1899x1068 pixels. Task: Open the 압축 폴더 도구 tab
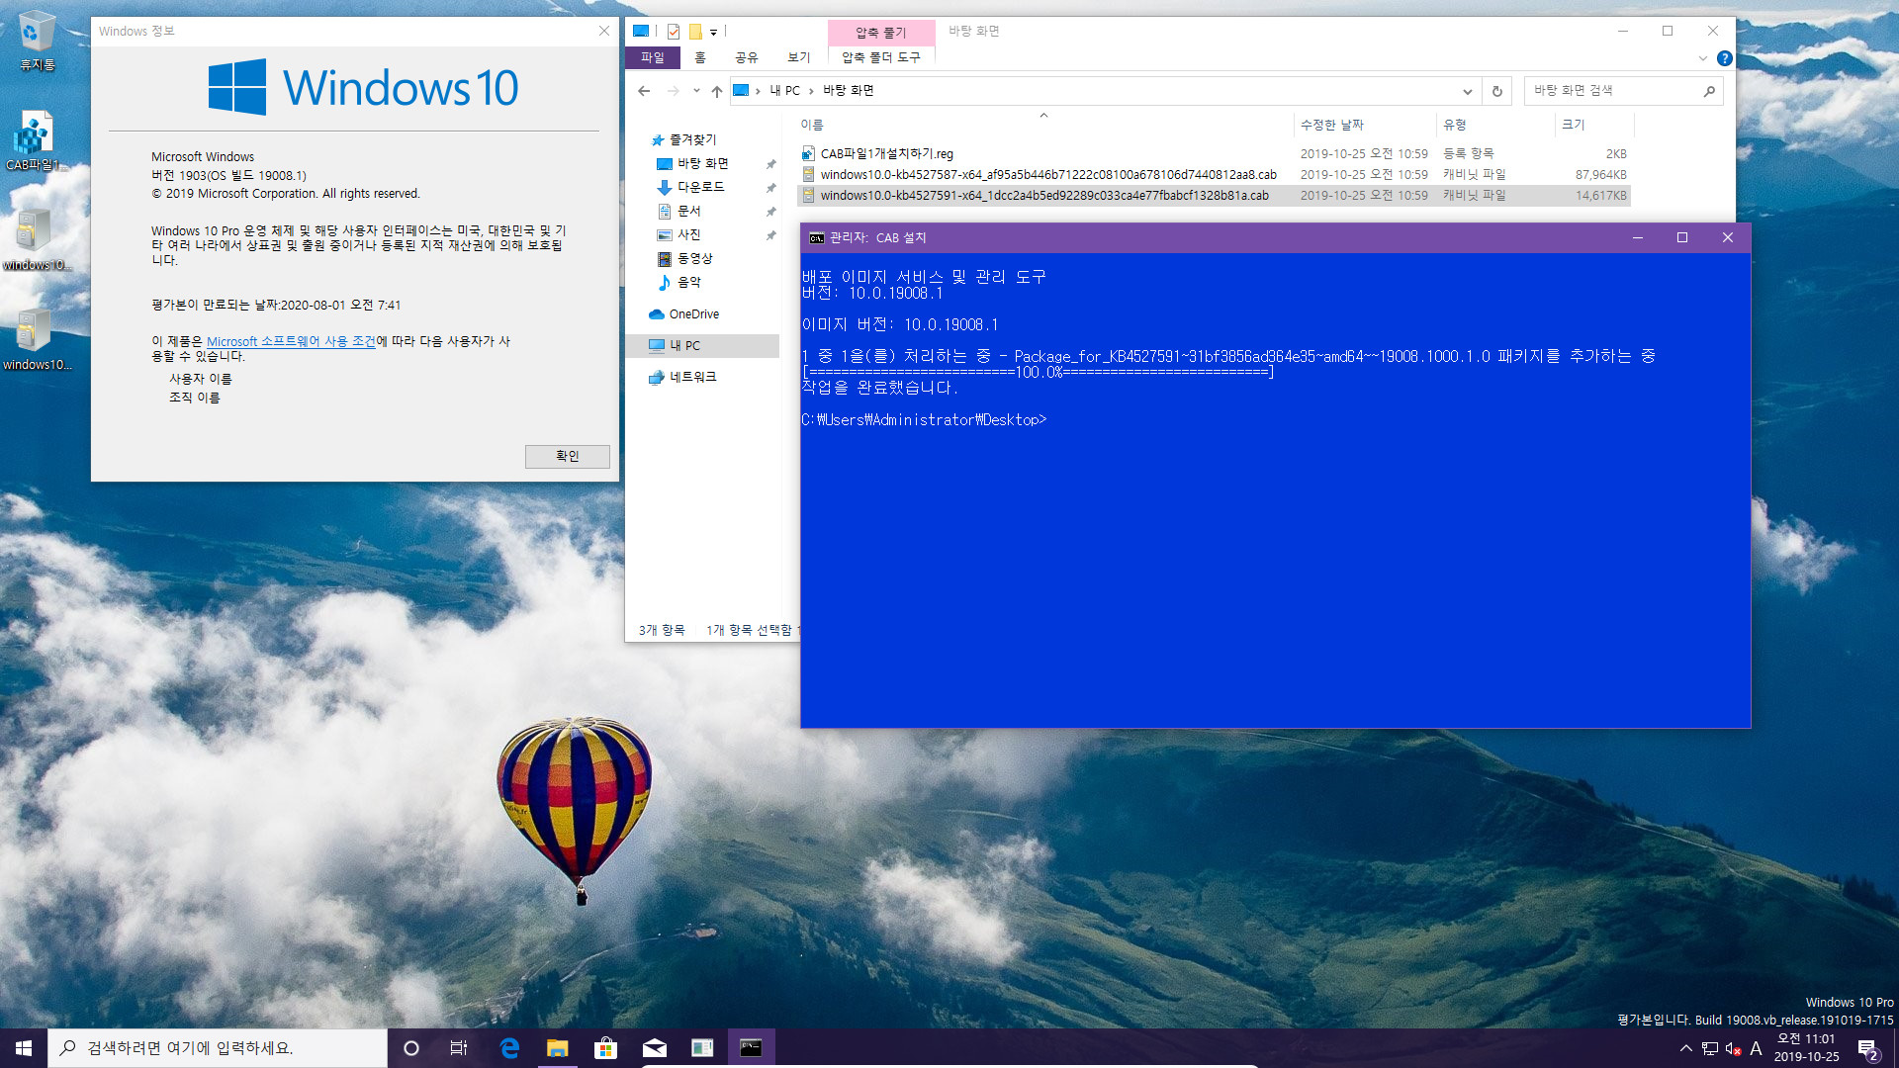881,57
